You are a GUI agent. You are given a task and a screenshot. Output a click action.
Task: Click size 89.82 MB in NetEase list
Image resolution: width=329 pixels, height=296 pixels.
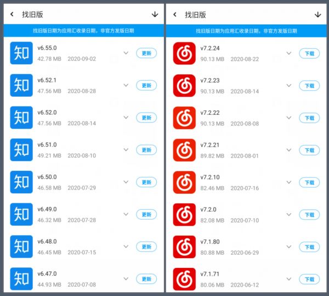[x=212, y=156]
